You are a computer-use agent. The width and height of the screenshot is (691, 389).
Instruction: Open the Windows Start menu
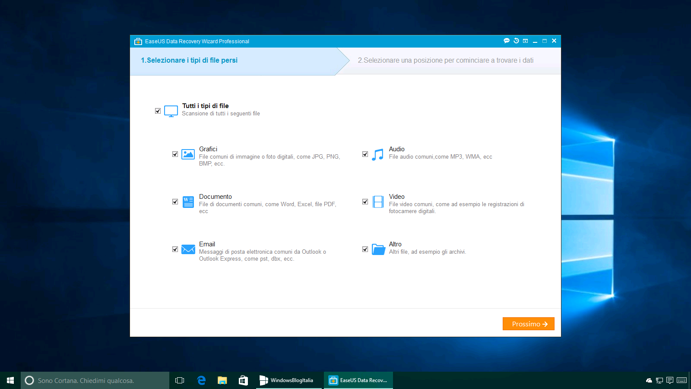click(10, 380)
